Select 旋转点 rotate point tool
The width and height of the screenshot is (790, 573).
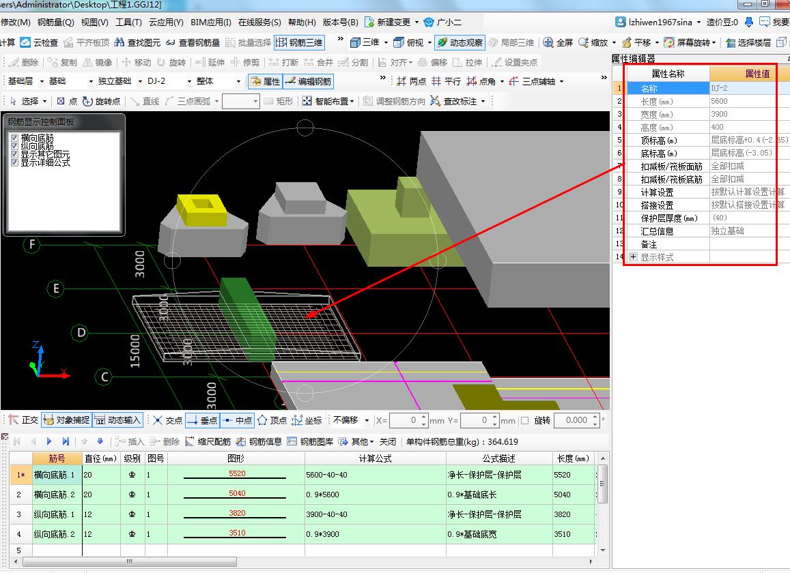point(101,101)
